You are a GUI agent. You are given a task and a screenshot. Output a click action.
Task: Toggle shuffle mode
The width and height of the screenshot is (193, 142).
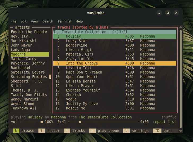point(169,117)
